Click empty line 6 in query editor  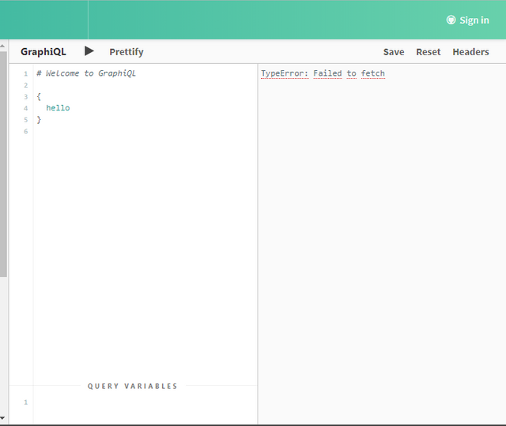tap(145, 132)
